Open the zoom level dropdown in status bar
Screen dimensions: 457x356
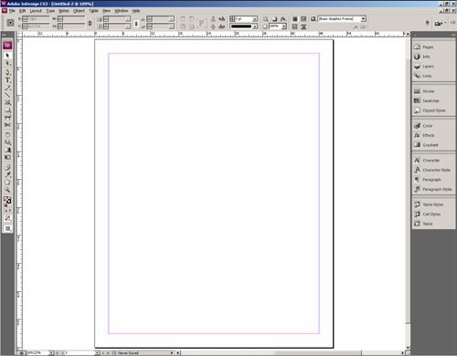51,353
